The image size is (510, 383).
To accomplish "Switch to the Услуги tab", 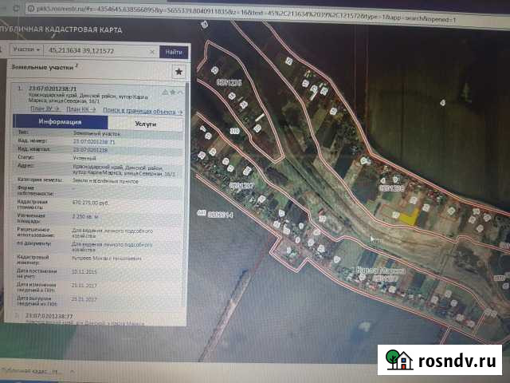I will click(x=145, y=124).
